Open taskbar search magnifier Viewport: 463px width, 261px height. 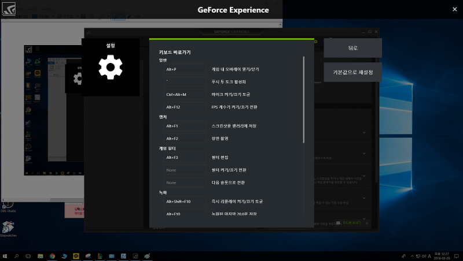(16, 256)
